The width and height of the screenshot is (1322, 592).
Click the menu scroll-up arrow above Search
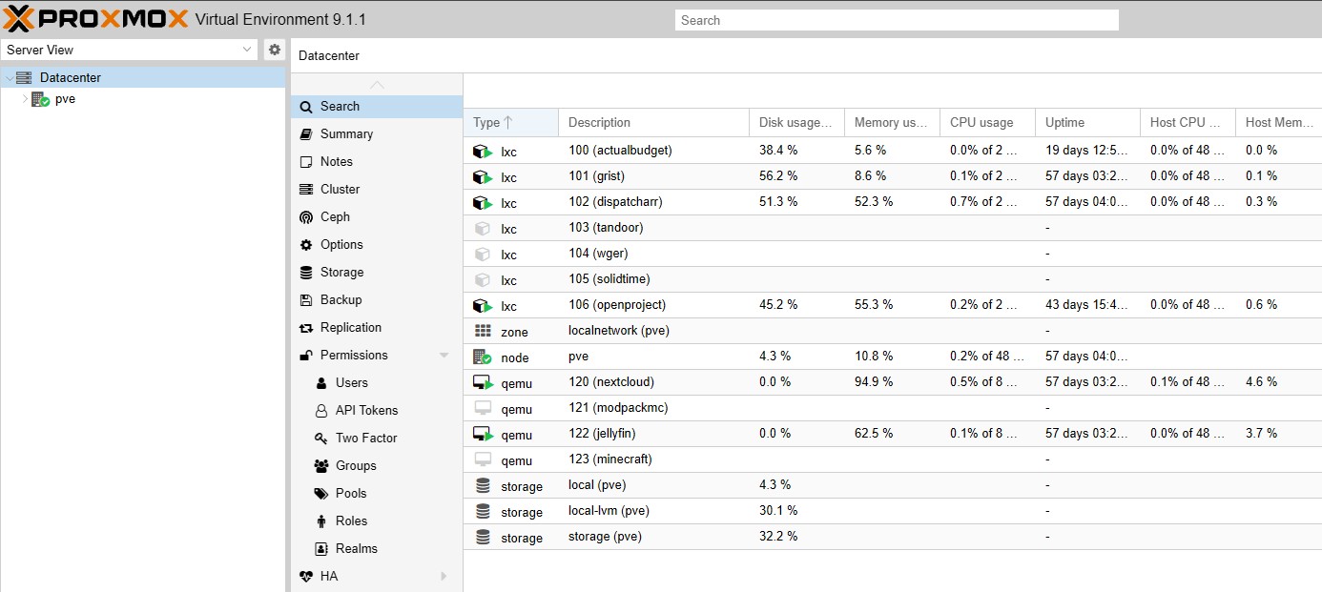(x=377, y=85)
